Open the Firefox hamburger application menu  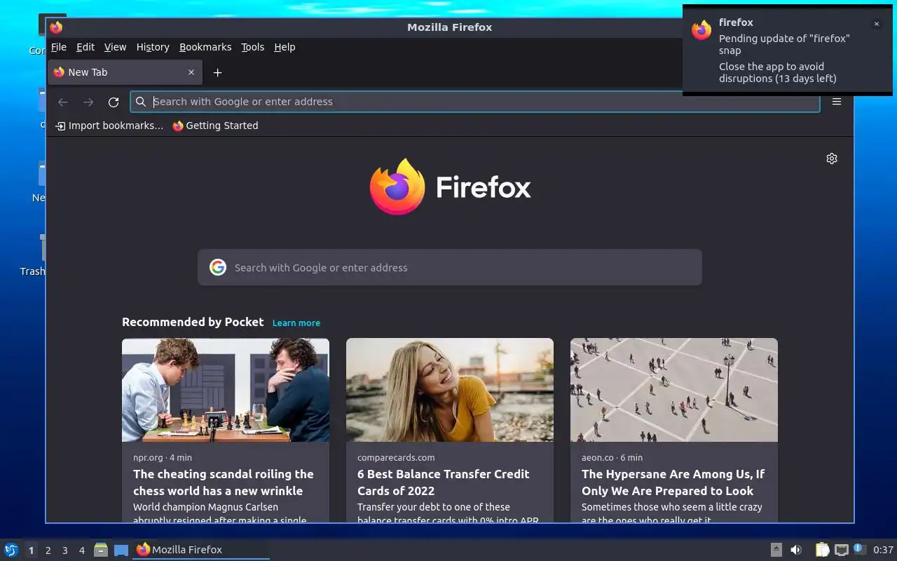click(837, 102)
